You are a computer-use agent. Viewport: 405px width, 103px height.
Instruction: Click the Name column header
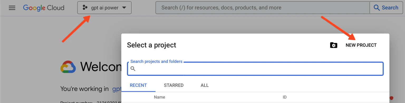(x=160, y=97)
